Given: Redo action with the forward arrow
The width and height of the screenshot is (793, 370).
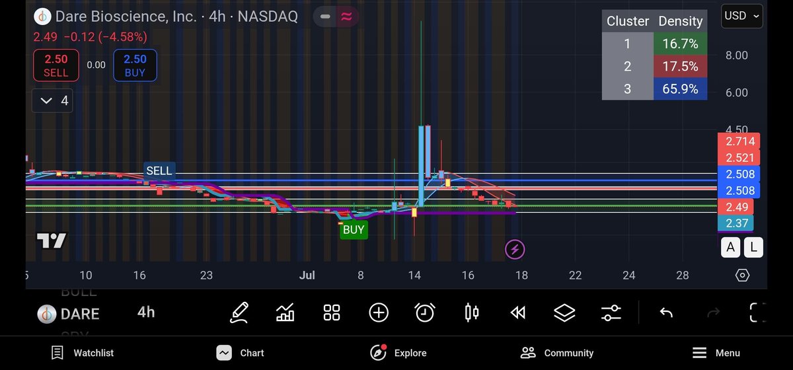Looking at the screenshot, I should tap(713, 313).
